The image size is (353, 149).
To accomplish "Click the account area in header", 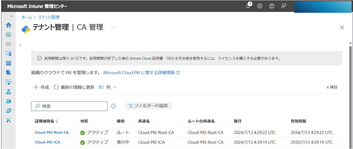I will click(323, 6).
